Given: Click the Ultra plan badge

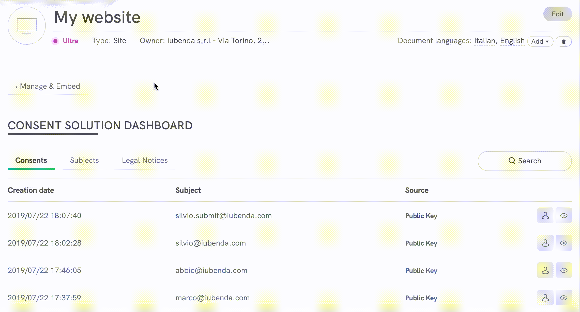Looking at the screenshot, I should click(70, 41).
